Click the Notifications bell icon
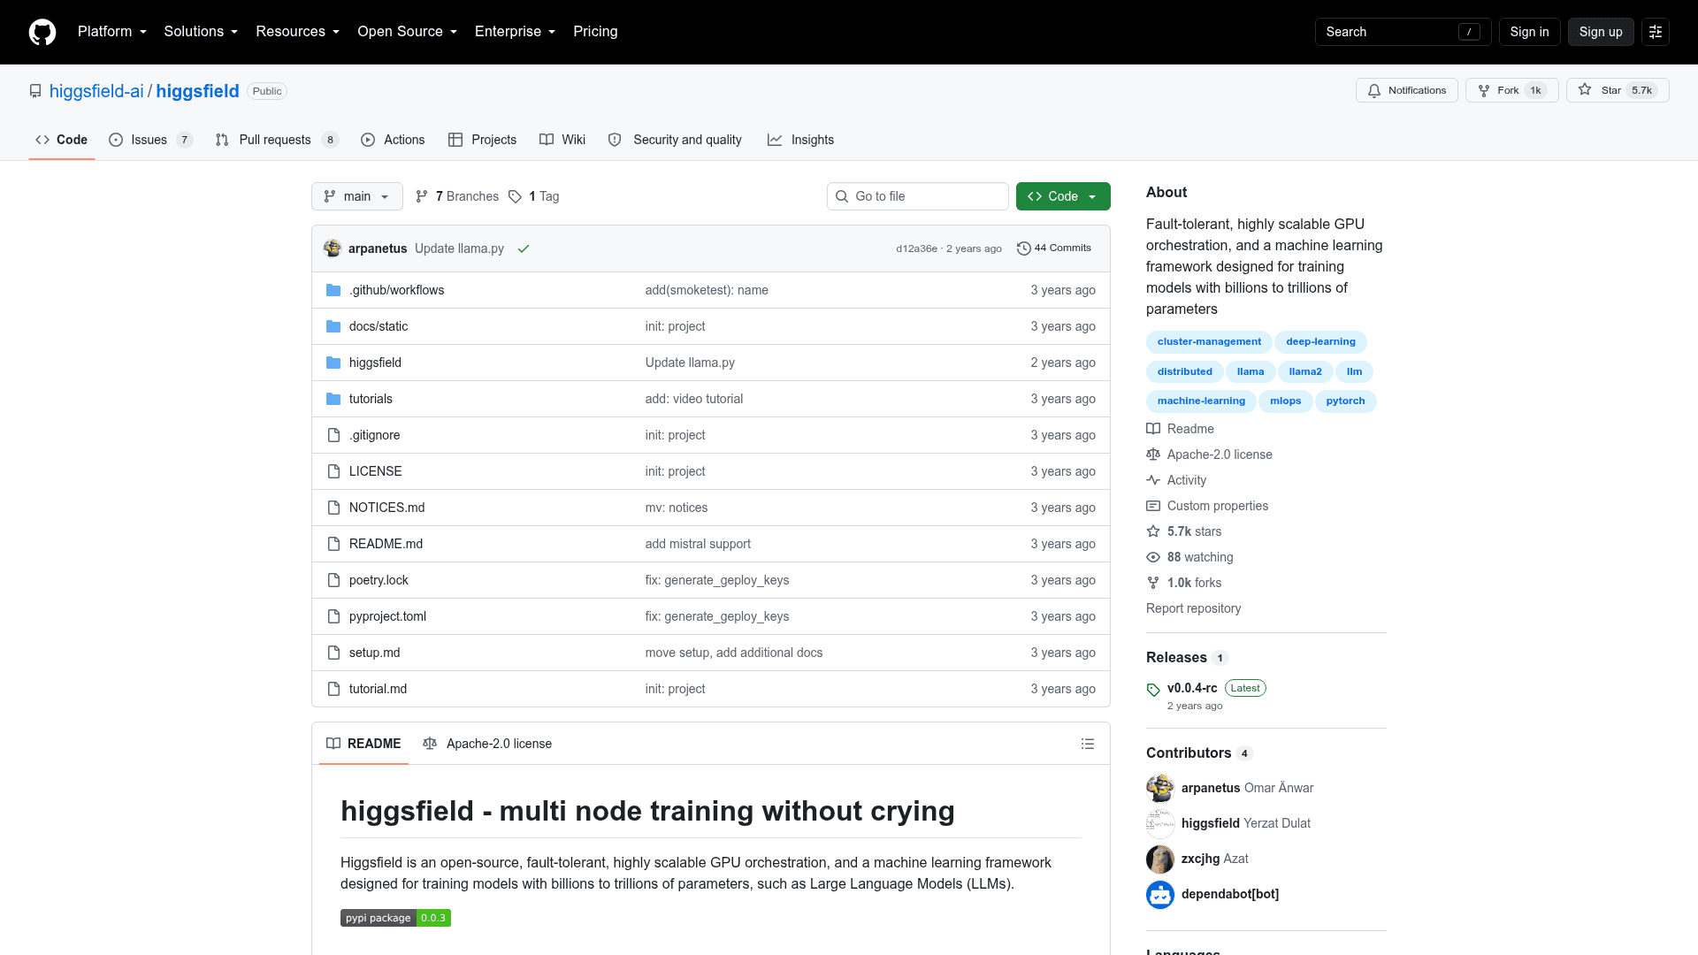1698x955 pixels. click(1374, 90)
